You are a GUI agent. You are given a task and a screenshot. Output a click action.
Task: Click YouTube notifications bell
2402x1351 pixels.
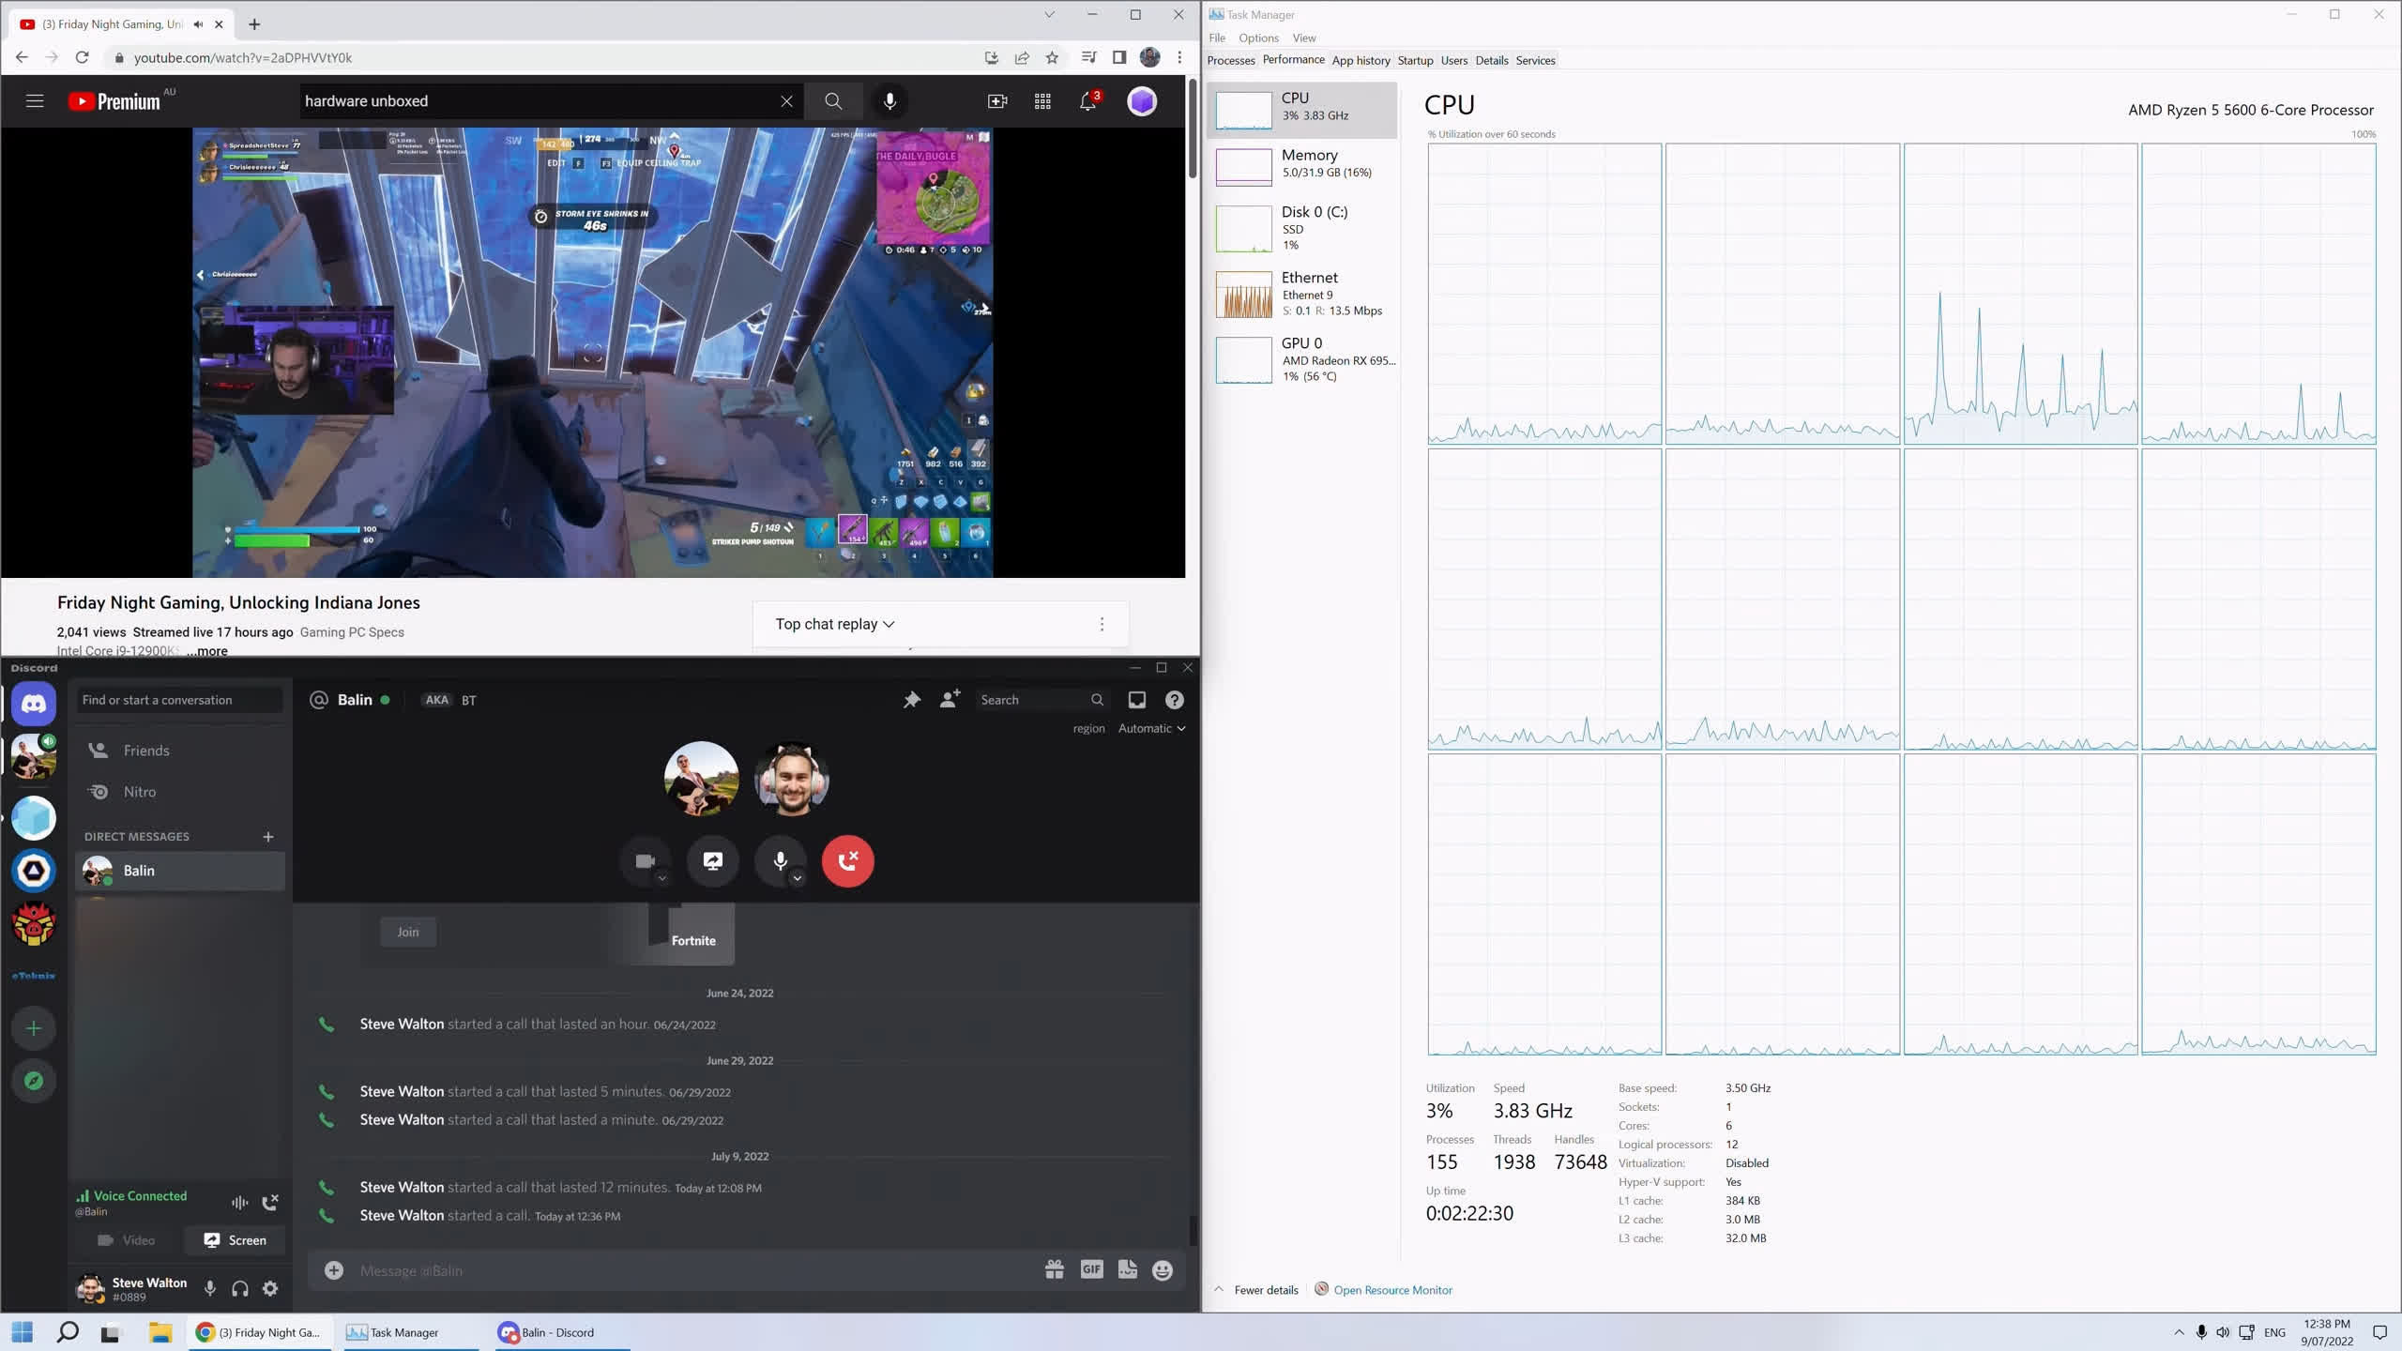click(x=1087, y=101)
